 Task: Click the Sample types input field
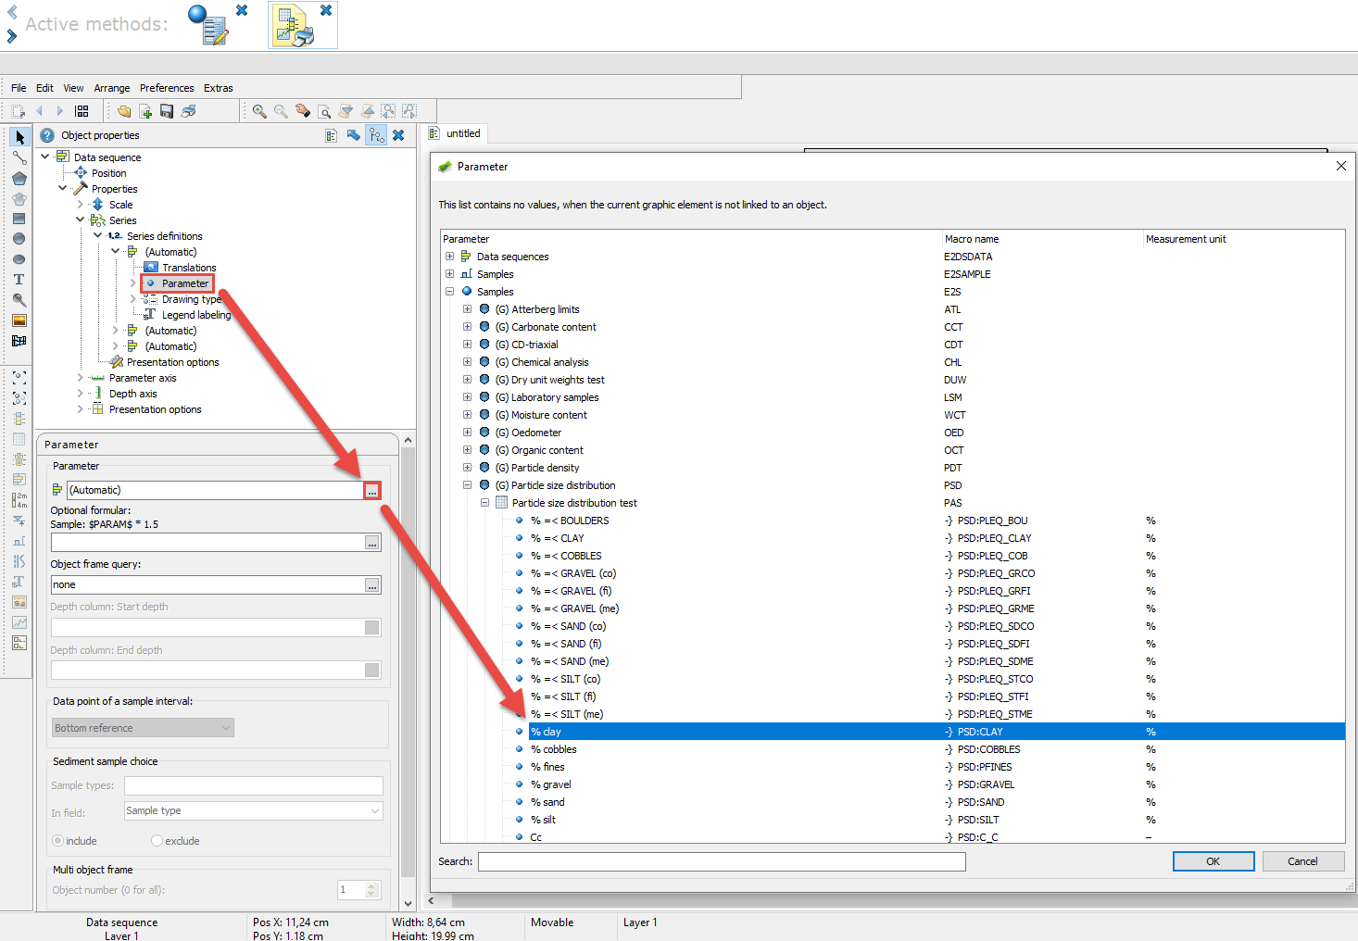pyautogui.click(x=254, y=786)
